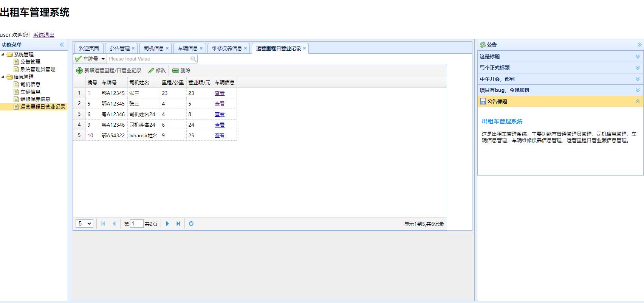This screenshot has height=303, width=644.
Task: Go to the next page
Action: tap(167, 224)
